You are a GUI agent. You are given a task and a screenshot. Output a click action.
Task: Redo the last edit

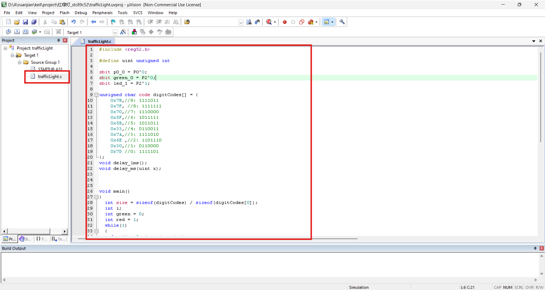click(x=82, y=22)
